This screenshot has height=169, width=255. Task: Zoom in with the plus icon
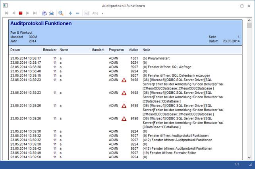pyautogui.click(x=70, y=13)
